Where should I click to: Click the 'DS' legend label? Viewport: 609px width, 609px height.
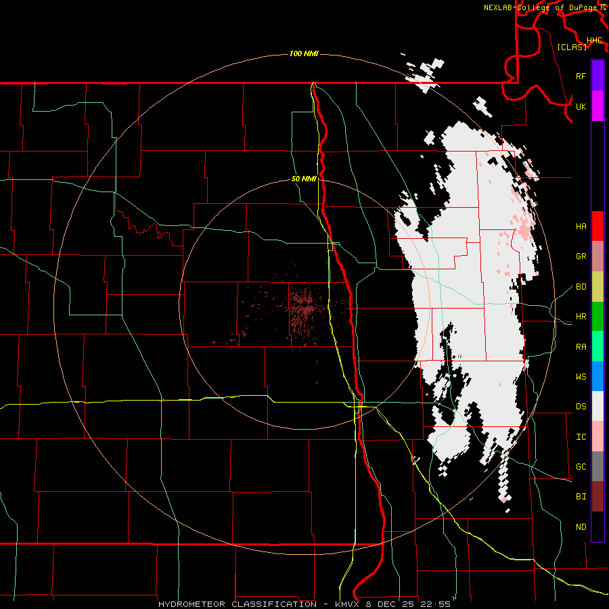[581, 406]
